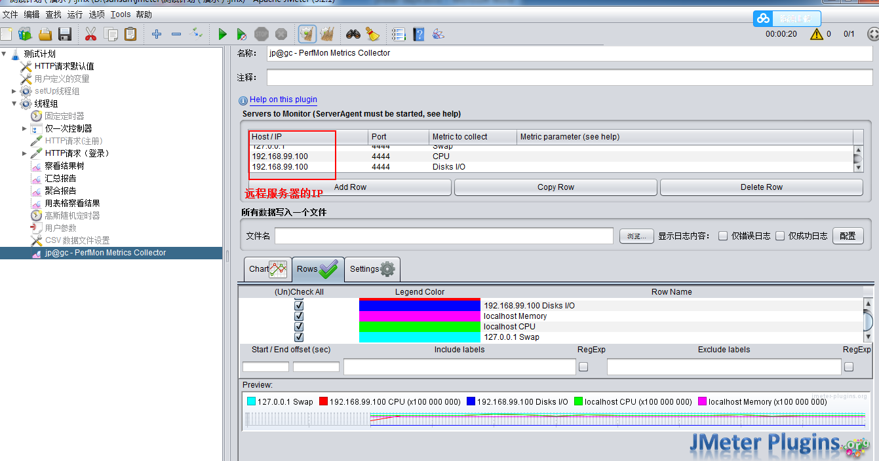Click the 名称 name field

point(570,53)
